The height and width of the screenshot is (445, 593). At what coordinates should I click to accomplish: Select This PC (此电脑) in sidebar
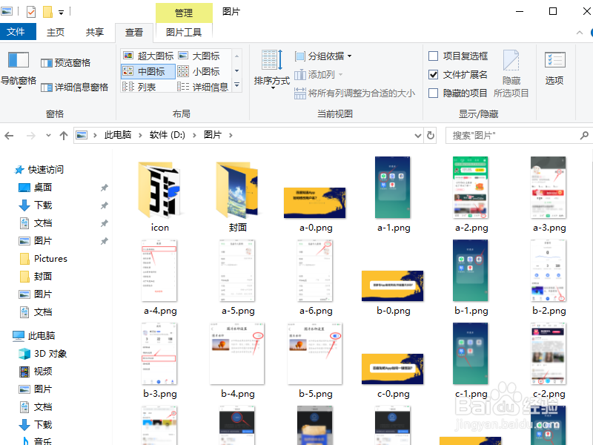point(34,336)
